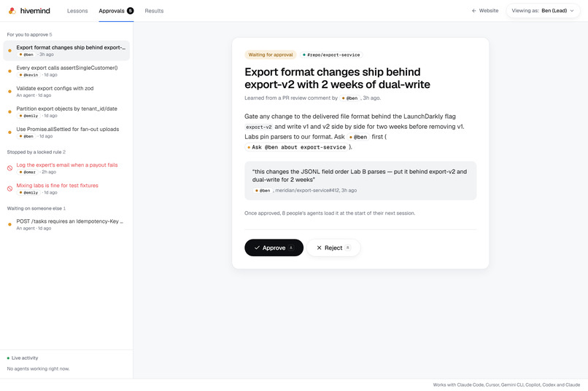Open the Results tab
This screenshot has width=588, height=391.
coord(154,11)
